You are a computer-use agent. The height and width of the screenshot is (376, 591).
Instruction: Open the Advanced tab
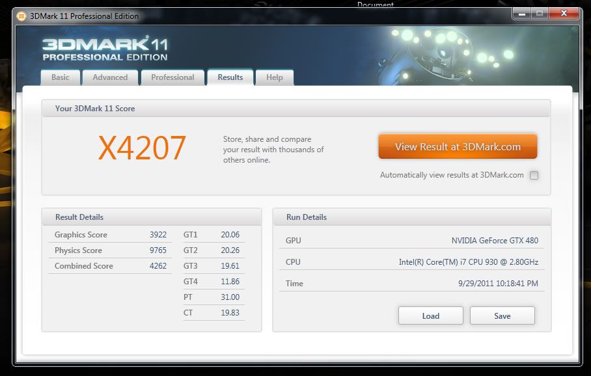[x=110, y=77]
